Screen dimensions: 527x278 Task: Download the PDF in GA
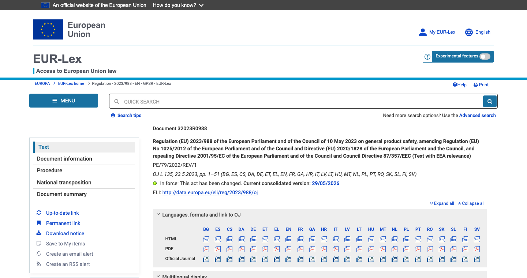click(312, 249)
